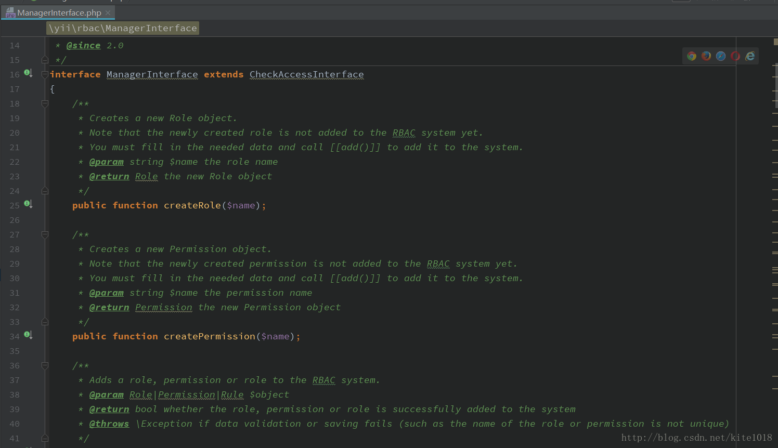The height and width of the screenshot is (448, 778).
Task: Click the 'interface' keyword on line 16
Action: 75,75
